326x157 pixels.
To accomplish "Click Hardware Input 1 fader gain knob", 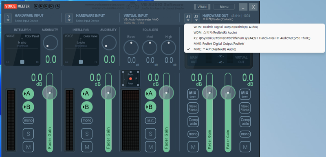I will [50, 93].
